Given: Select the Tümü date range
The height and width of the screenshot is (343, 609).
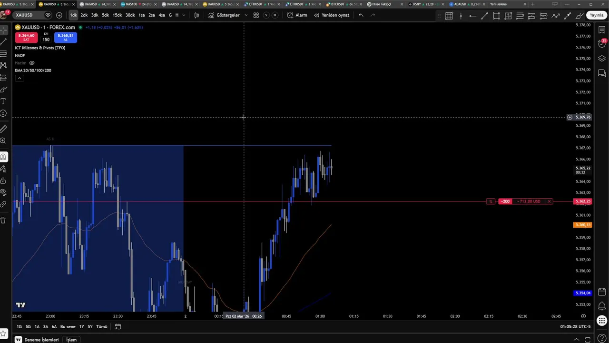Looking at the screenshot, I should [102, 327].
